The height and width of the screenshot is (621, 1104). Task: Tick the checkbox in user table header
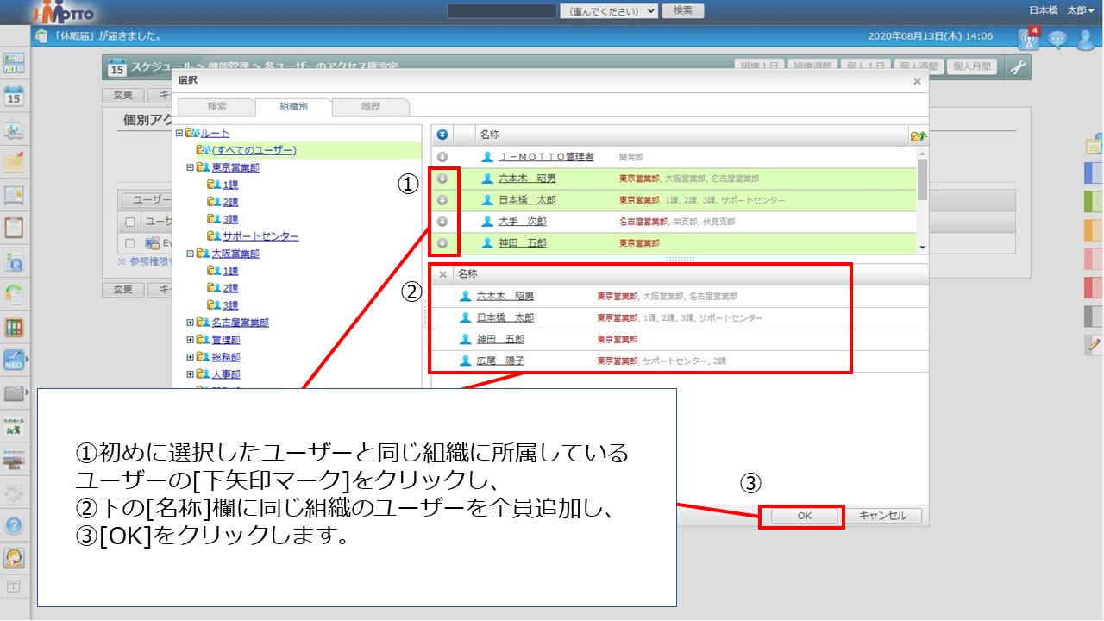129,222
